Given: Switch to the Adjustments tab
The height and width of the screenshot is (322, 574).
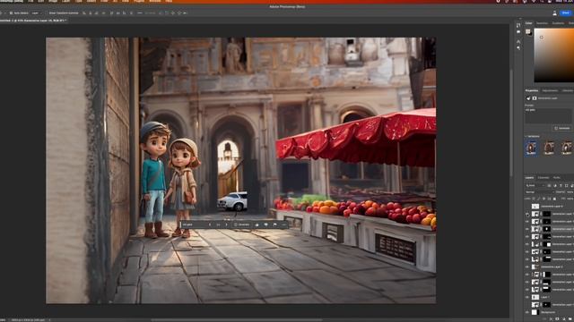Looking at the screenshot, I should point(550,90).
